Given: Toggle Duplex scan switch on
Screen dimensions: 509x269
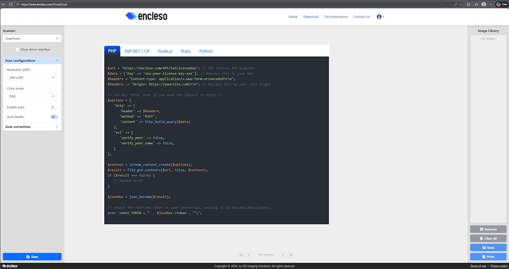Looking at the screenshot, I should pyautogui.click(x=54, y=107).
